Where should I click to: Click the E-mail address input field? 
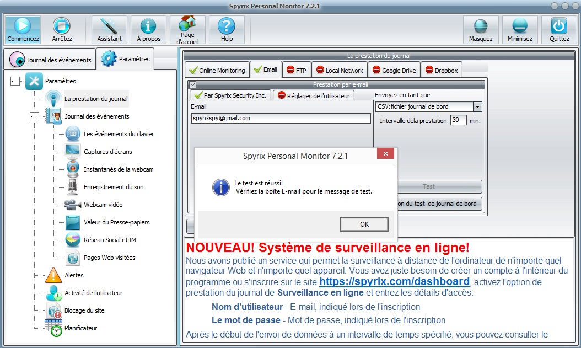tap(281, 118)
